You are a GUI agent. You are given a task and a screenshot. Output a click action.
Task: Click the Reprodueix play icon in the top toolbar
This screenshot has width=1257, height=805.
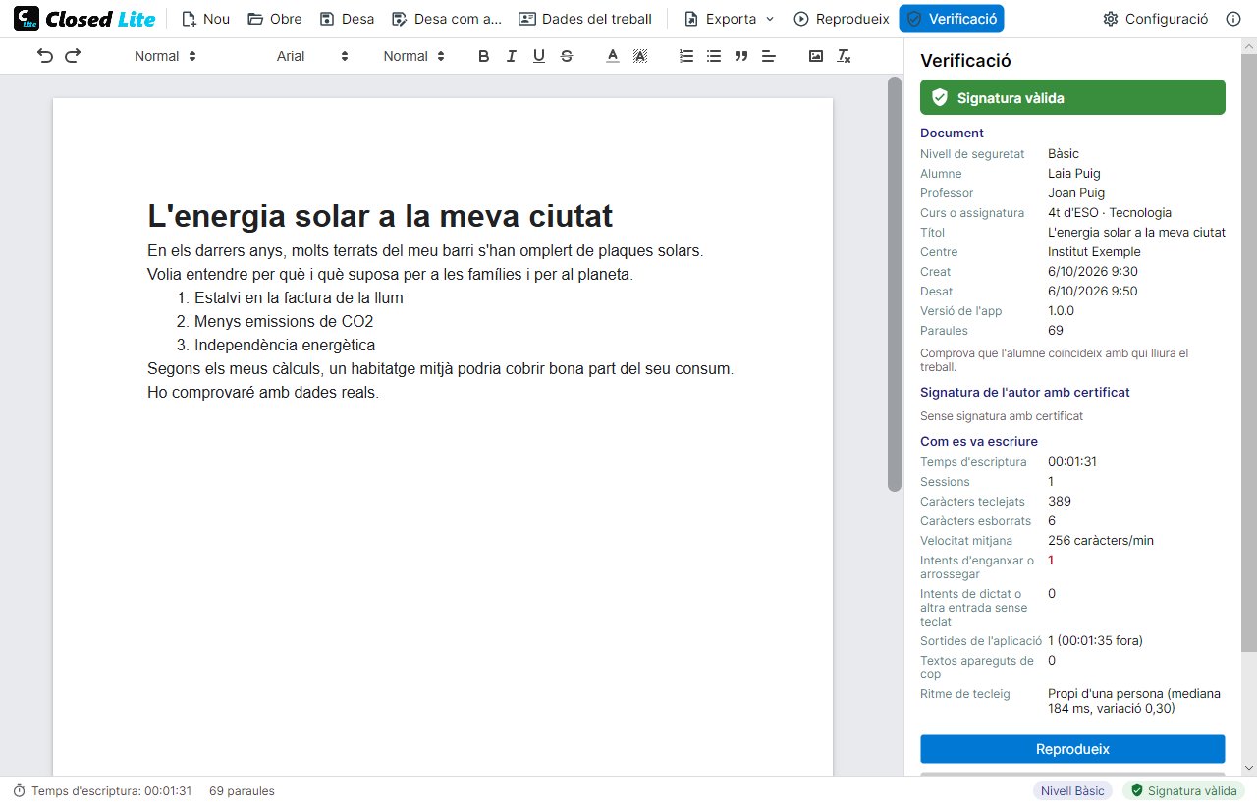pyautogui.click(x=801, y=19)
